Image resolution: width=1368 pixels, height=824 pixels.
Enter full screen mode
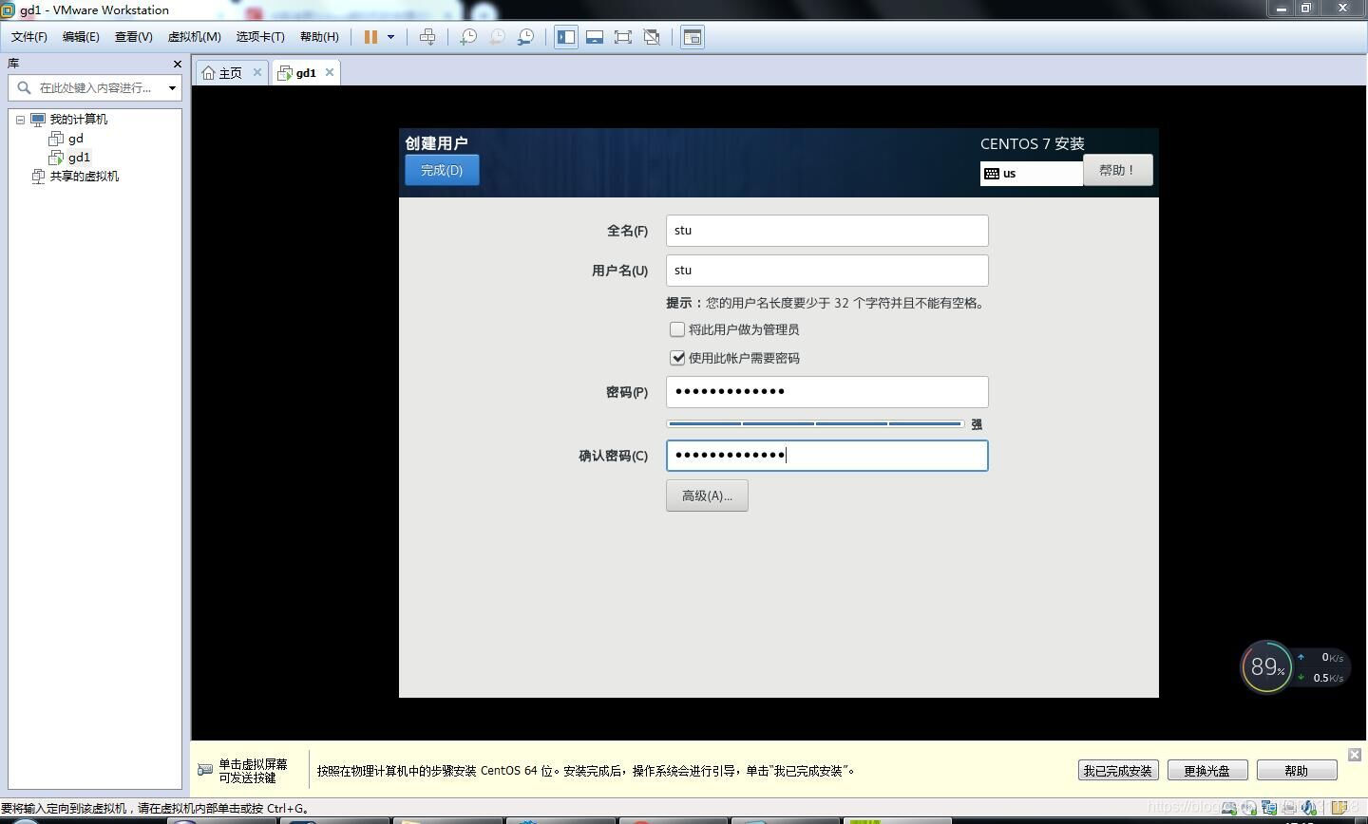click(x=623, y=37)
